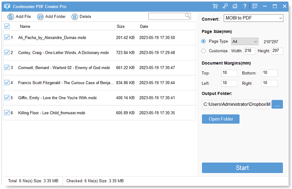The image size is (292, 189).
Task: Uncheck file 5 Giffin Emily checkbox
Action: [x=7, y=97]
